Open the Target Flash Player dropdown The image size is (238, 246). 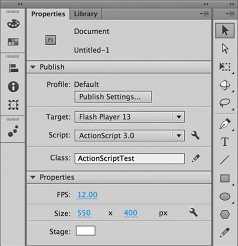point(130,117)
